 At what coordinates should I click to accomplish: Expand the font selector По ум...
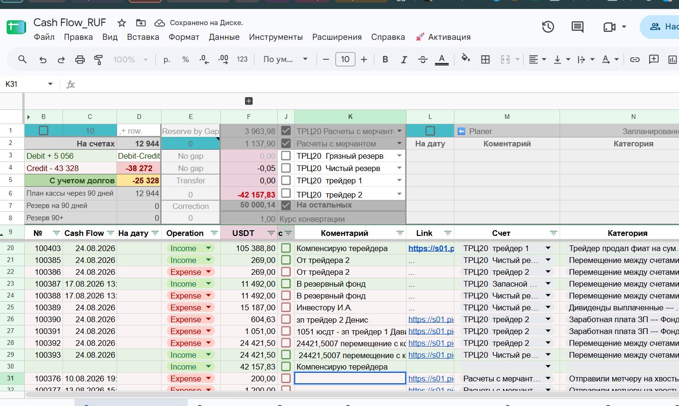286,59
